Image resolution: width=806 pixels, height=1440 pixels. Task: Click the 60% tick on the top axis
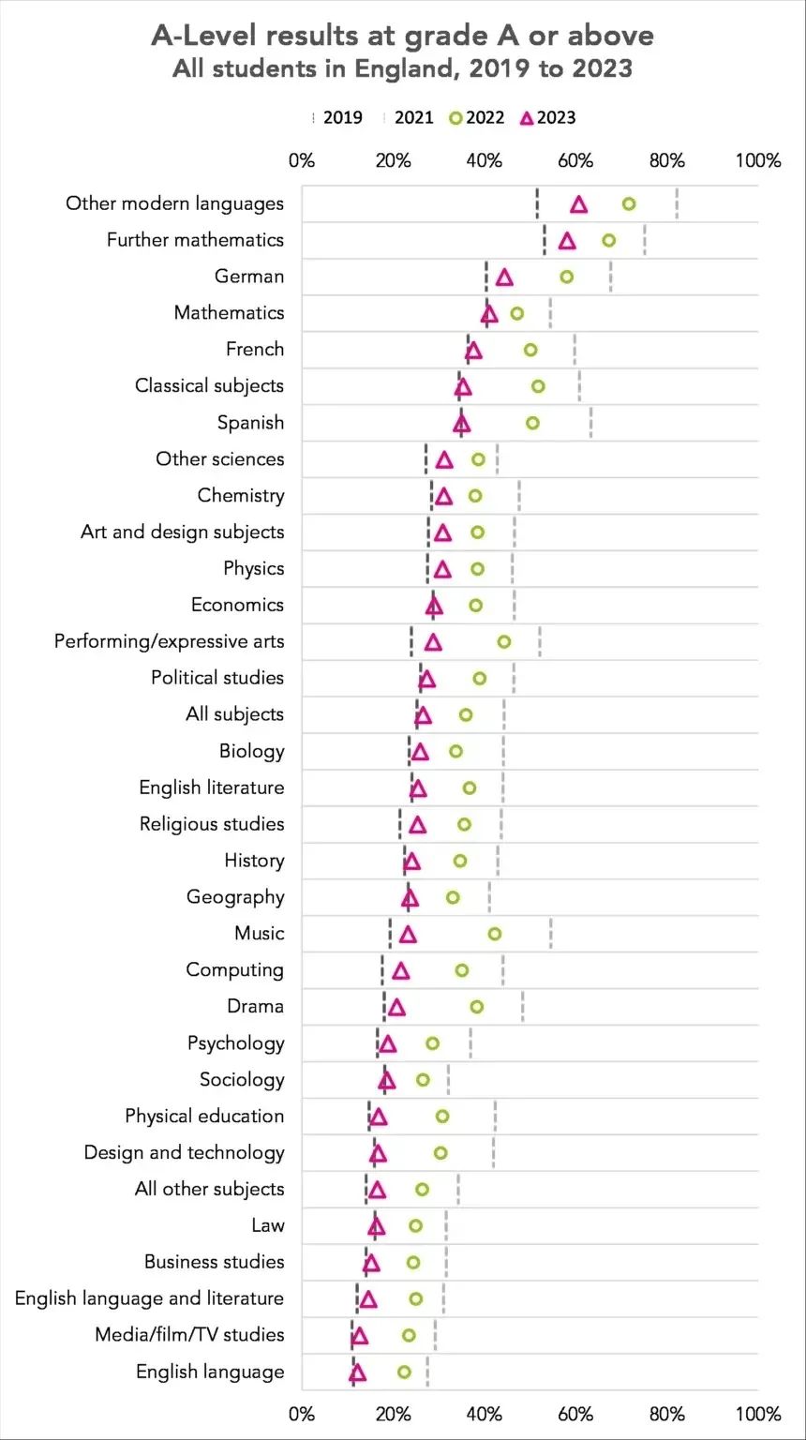tap(575, 160)
